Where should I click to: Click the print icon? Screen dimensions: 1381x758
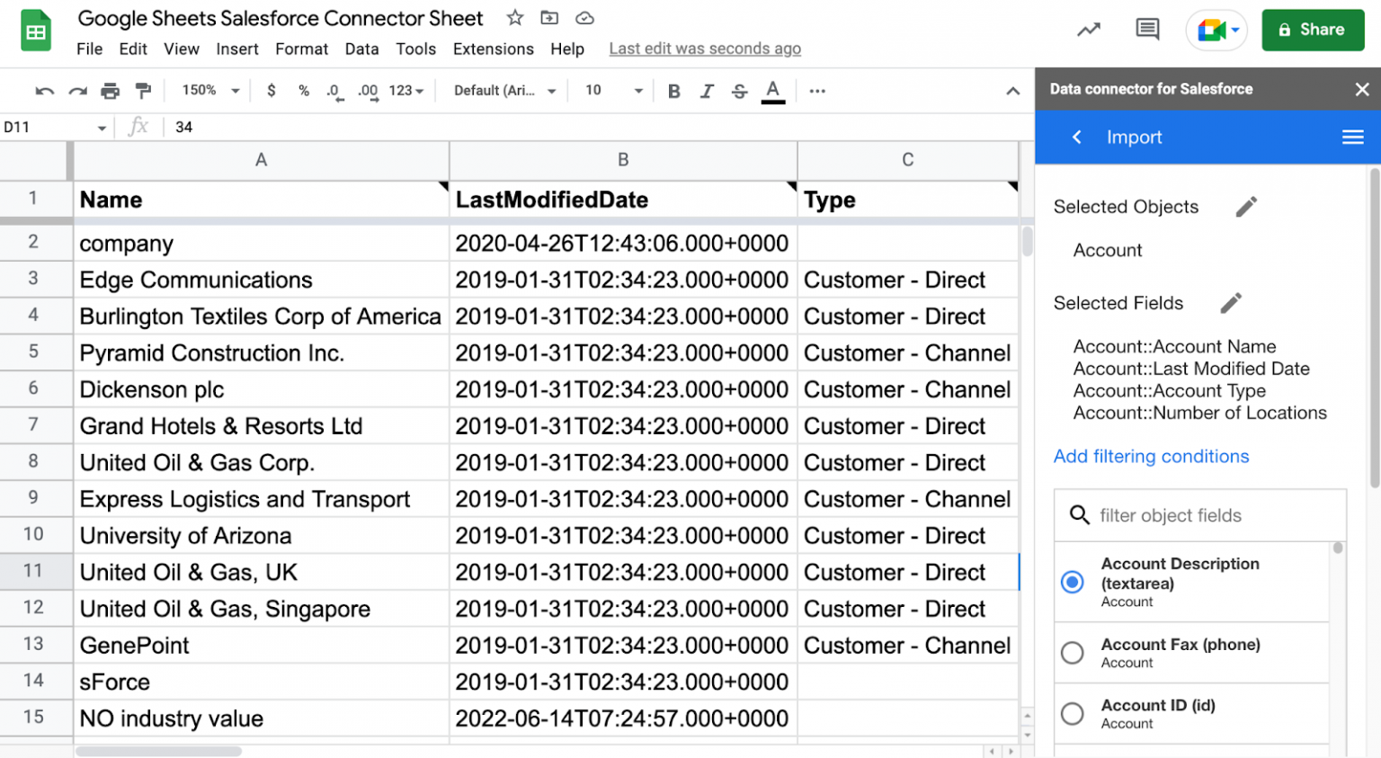110,91
